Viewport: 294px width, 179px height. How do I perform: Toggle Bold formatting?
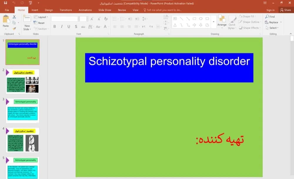(55, 27)
